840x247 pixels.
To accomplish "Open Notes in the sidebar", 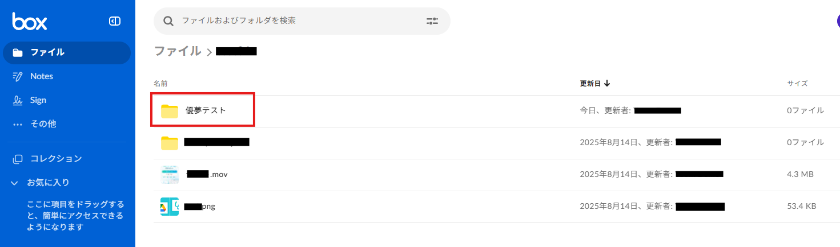I will tap(41, 76).
